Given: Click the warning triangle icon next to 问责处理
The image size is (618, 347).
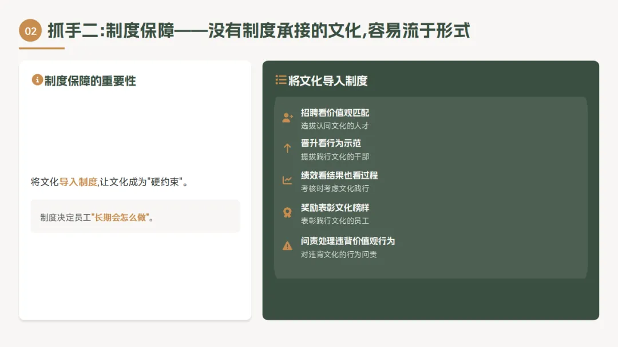Looking at the screenshot, I should (x=287, y=245).
